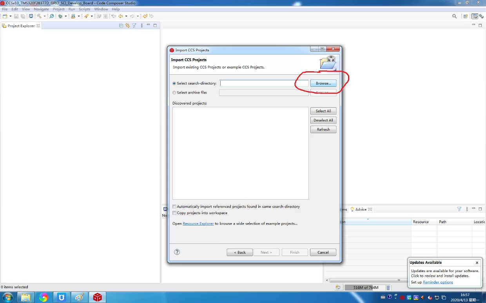The image size is (486, 303).
Task: Open the Reminder options link
Action: point(438,282)
